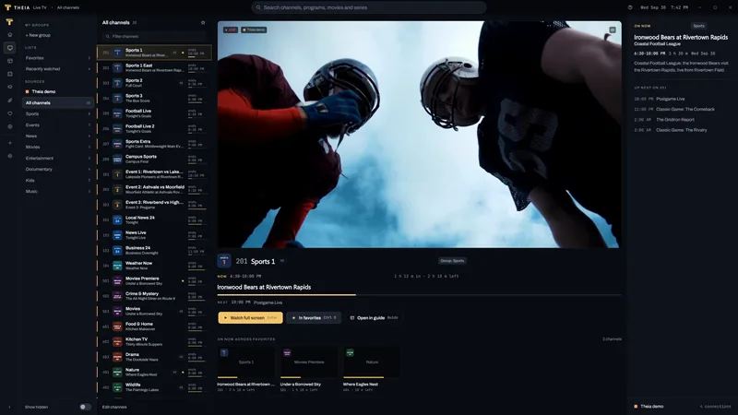Viewport: 738px width, 415px height.
Task: Open the Home icon in the sidebar
Action: coord(10,35)
